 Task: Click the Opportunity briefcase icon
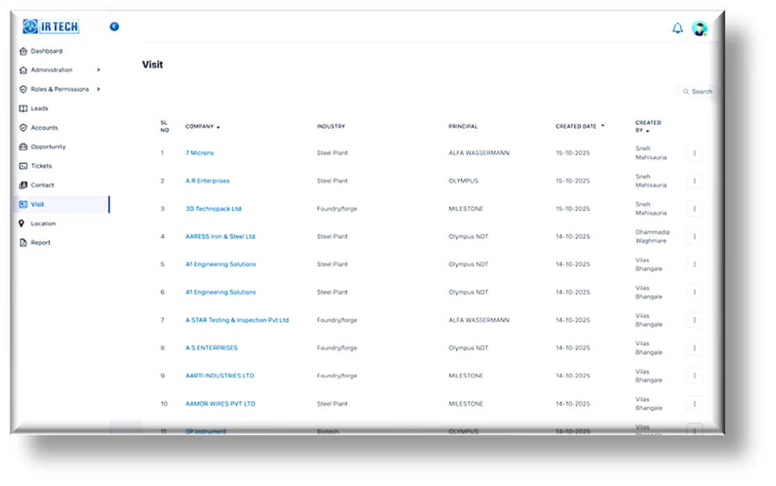pos(23,147)
